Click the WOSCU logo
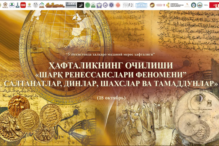This screenshot has height=146, width=219. click(x=5, y=5)
